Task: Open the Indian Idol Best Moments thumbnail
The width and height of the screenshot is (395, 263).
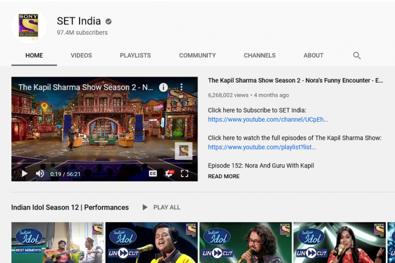Action: [58, 242]
